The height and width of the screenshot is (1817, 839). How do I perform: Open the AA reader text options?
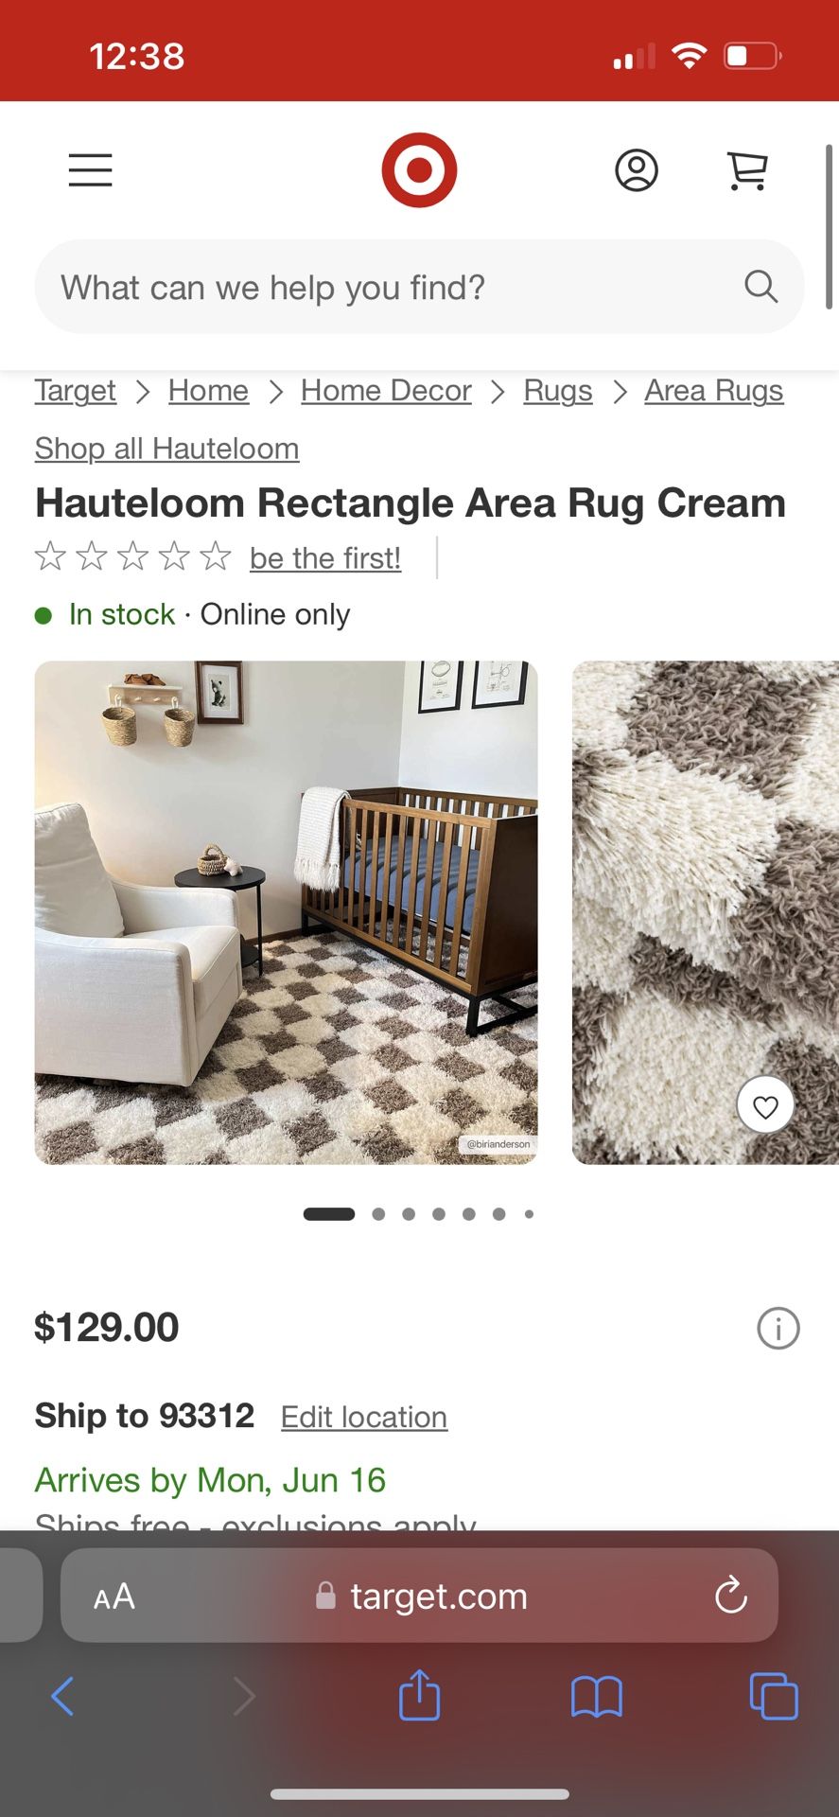(x=114, y=1596)
